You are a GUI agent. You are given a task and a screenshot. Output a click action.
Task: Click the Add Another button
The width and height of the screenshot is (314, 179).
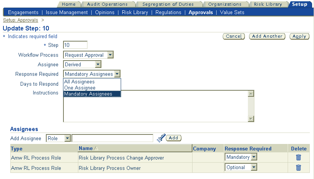pos(267,36)
